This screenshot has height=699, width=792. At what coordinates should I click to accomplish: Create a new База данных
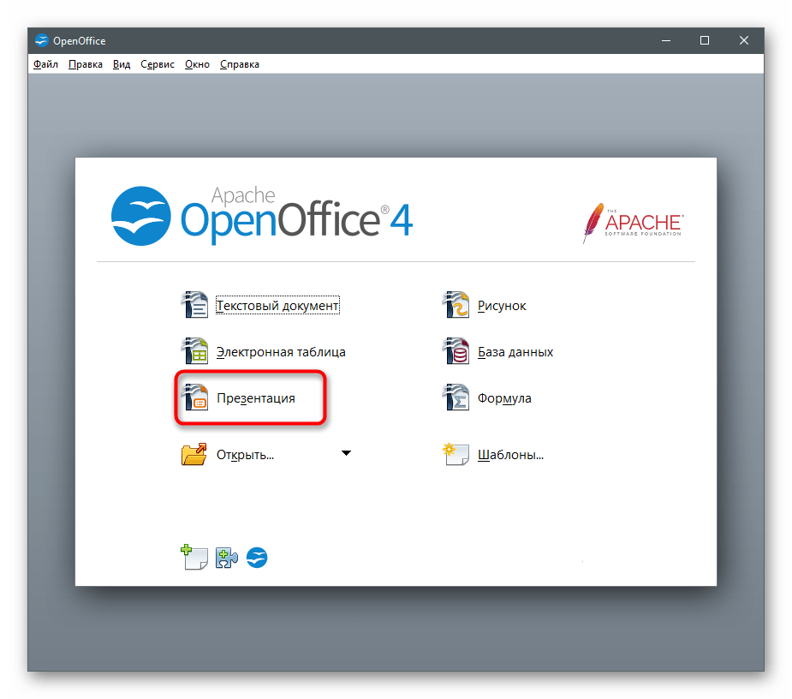515,352
